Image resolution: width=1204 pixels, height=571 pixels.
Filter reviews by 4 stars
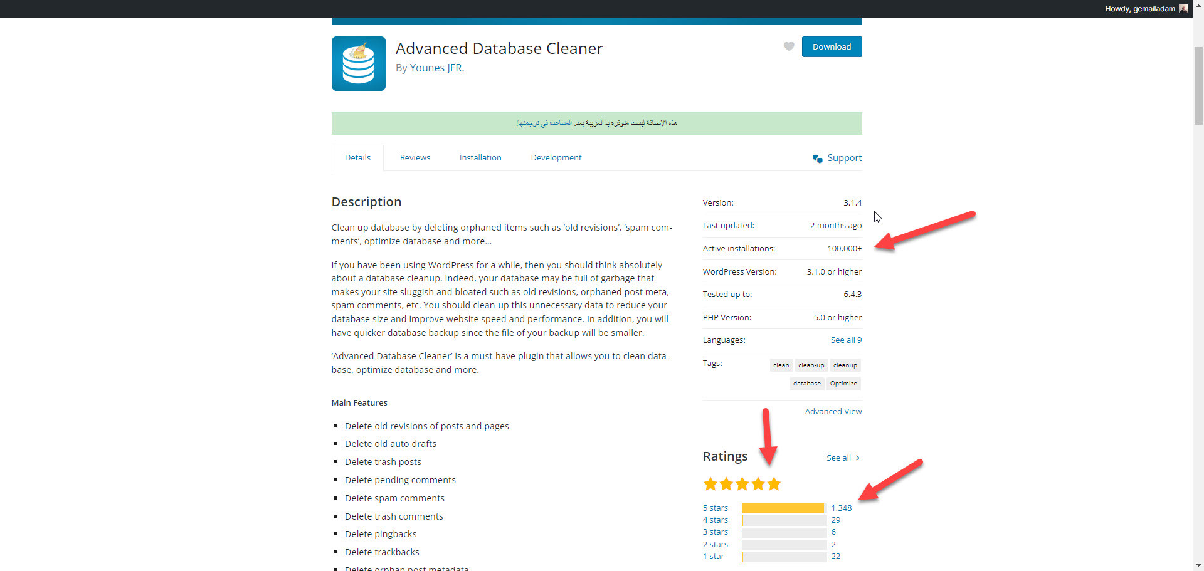click(716, 520)
